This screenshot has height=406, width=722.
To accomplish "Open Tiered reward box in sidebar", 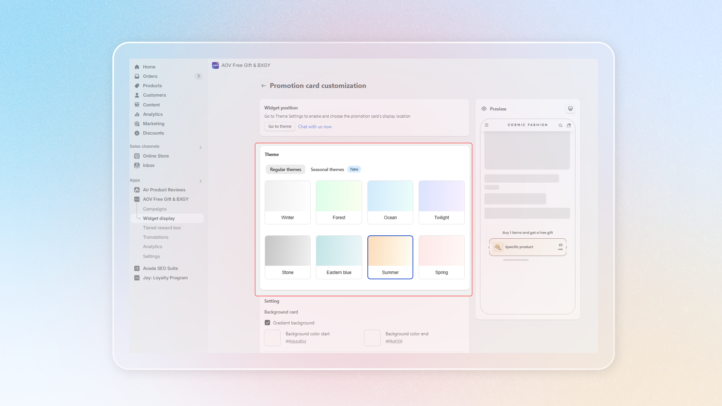I will (162, 228).
